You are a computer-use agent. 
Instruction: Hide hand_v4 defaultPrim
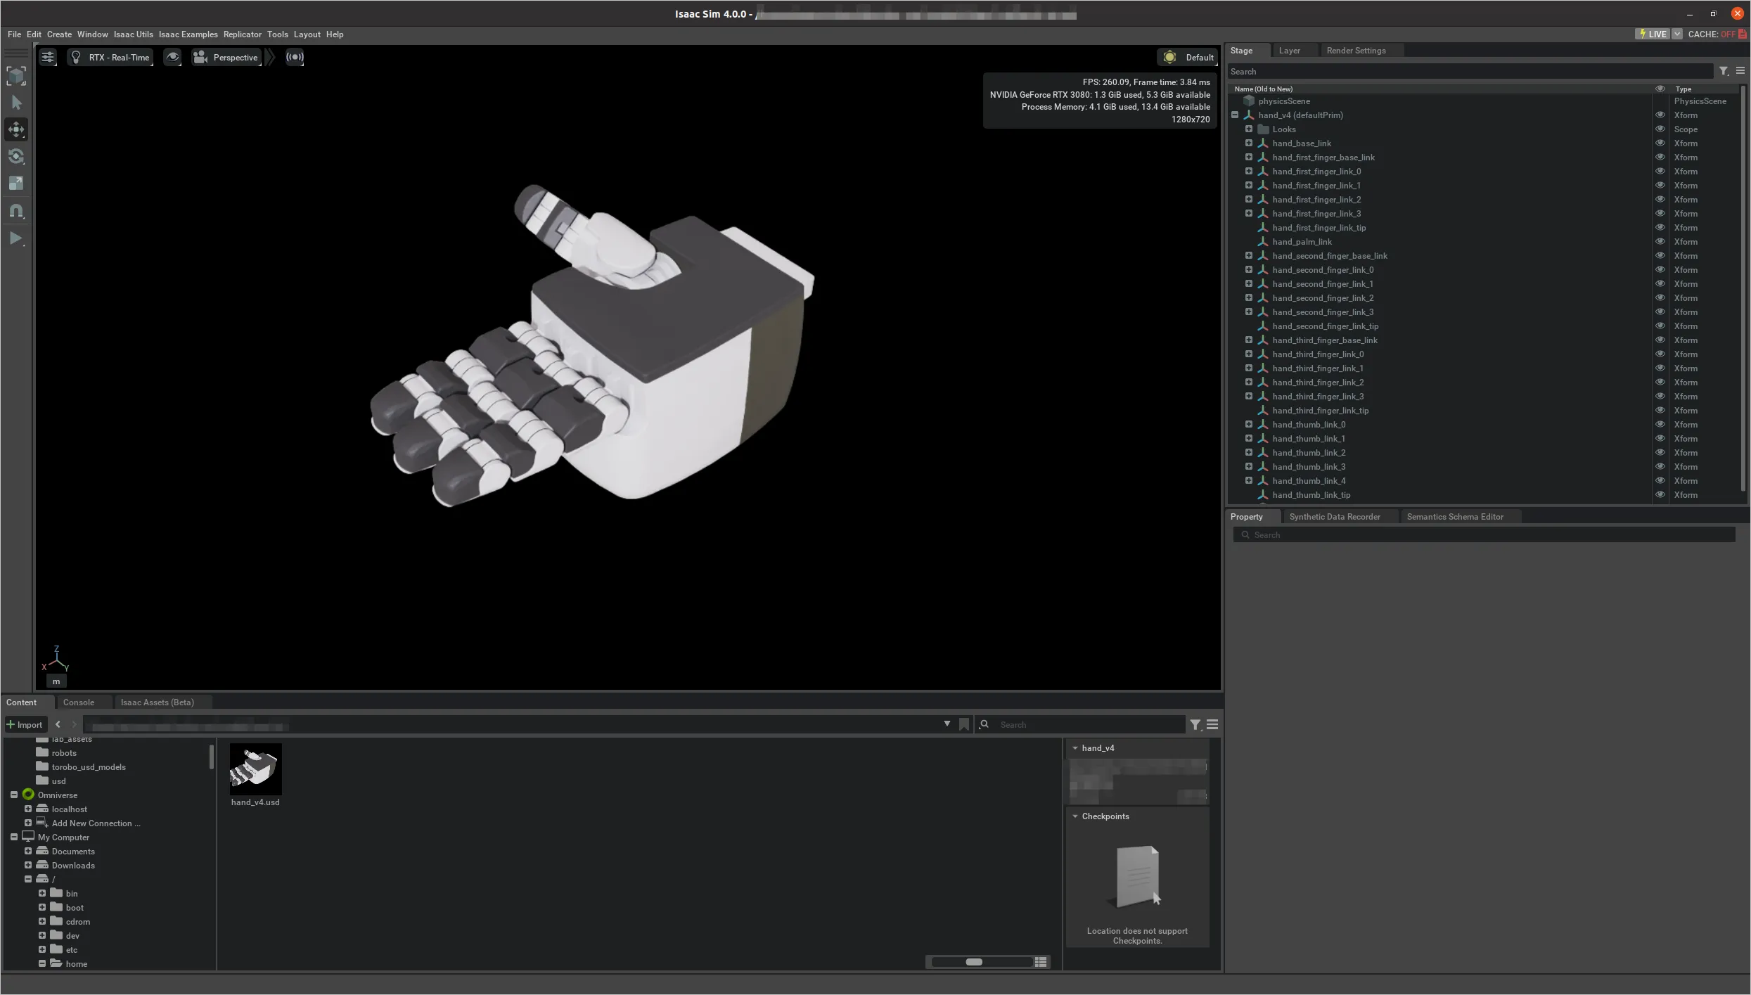click(1660, 115)
